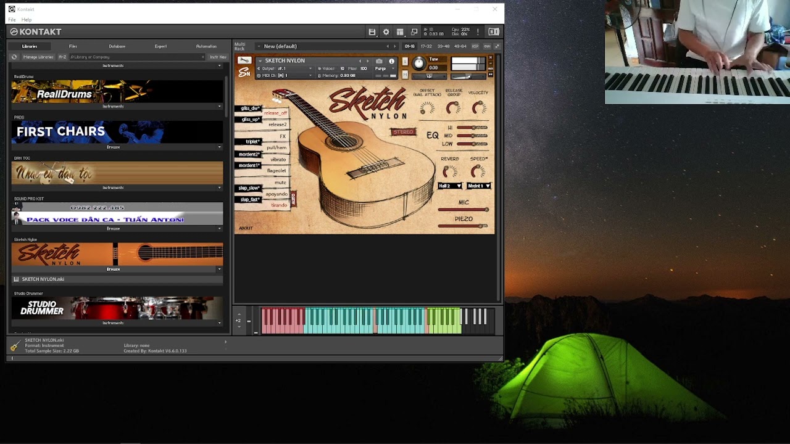Turn the instrument Tune knob

point(419,63)
